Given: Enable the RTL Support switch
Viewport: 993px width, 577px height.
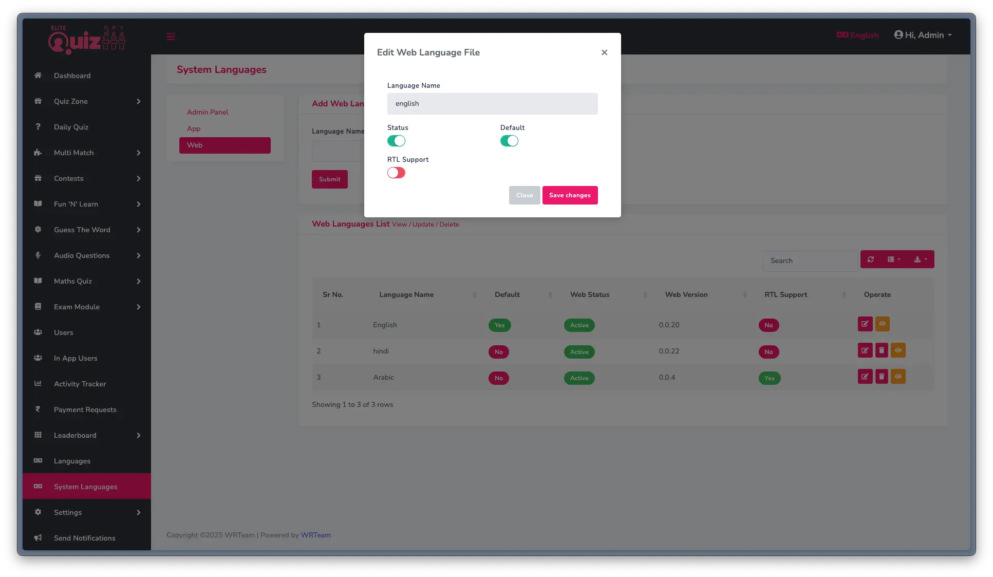Looking at the screenshot, I should click(396, 173).
